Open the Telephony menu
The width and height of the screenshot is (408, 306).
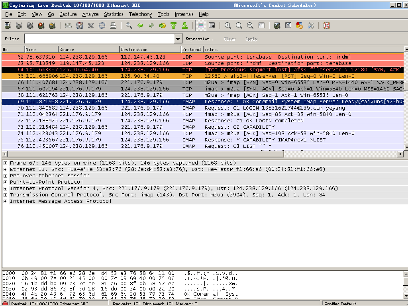coord(140,14)
